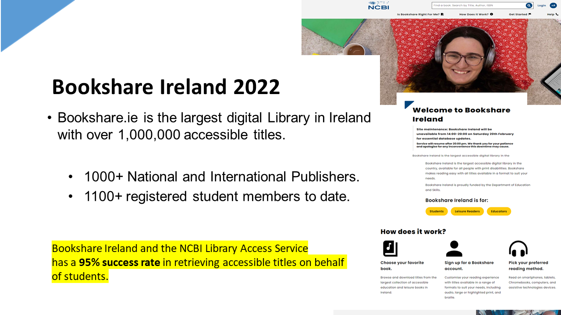This screenshot has height=315, width=561.
Task: Click the search magnifier icon
Action: pos(529,6)
